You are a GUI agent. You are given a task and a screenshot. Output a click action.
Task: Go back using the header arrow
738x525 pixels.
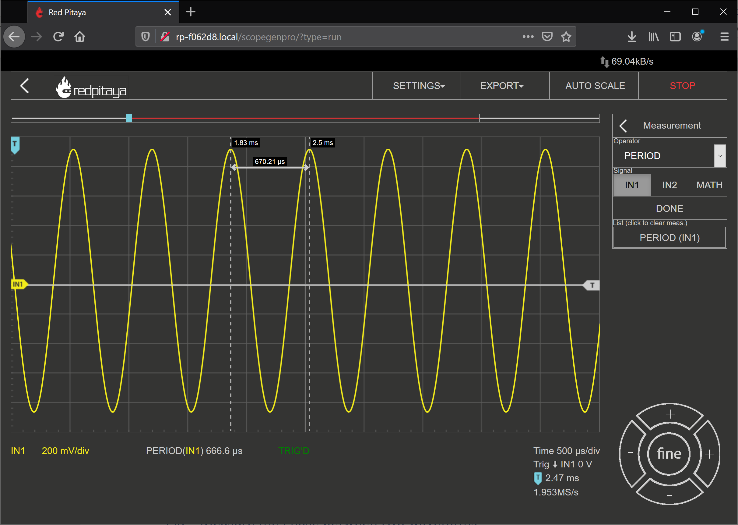24,86
